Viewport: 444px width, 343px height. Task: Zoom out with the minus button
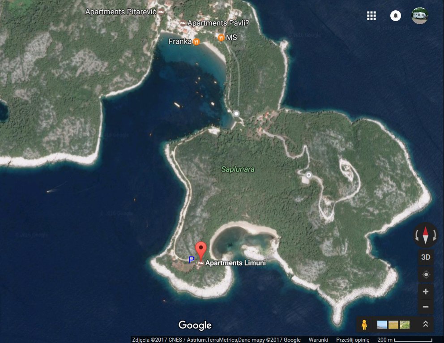[x=426, y=307]
